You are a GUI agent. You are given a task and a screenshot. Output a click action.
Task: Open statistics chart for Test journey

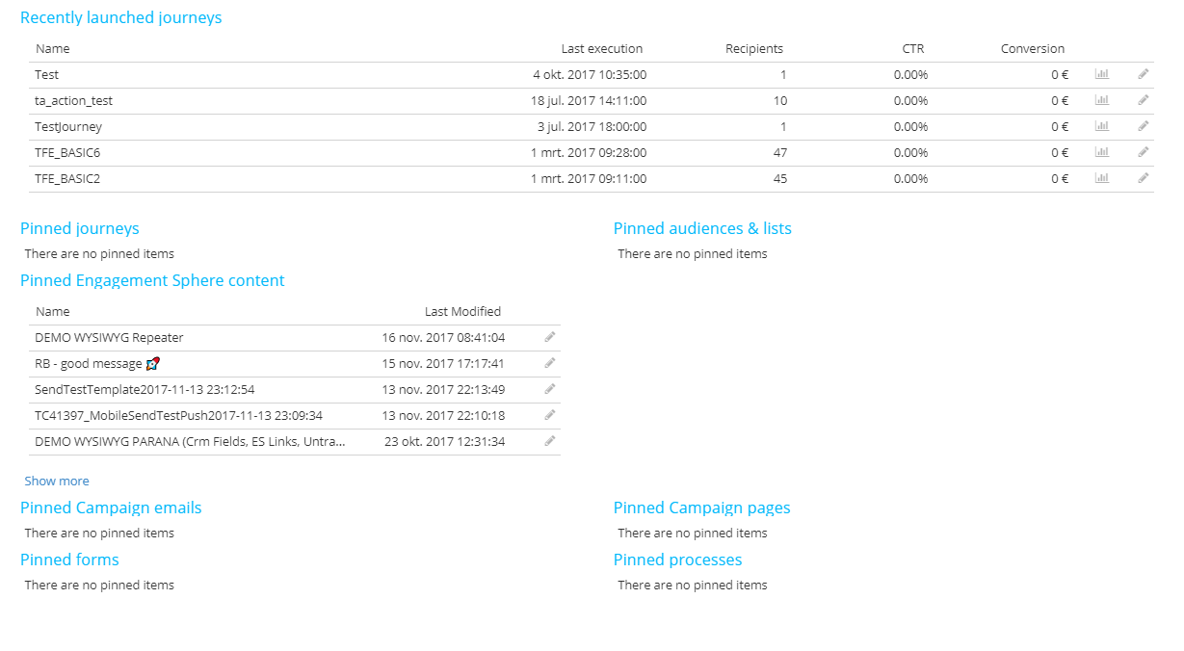1101,74
